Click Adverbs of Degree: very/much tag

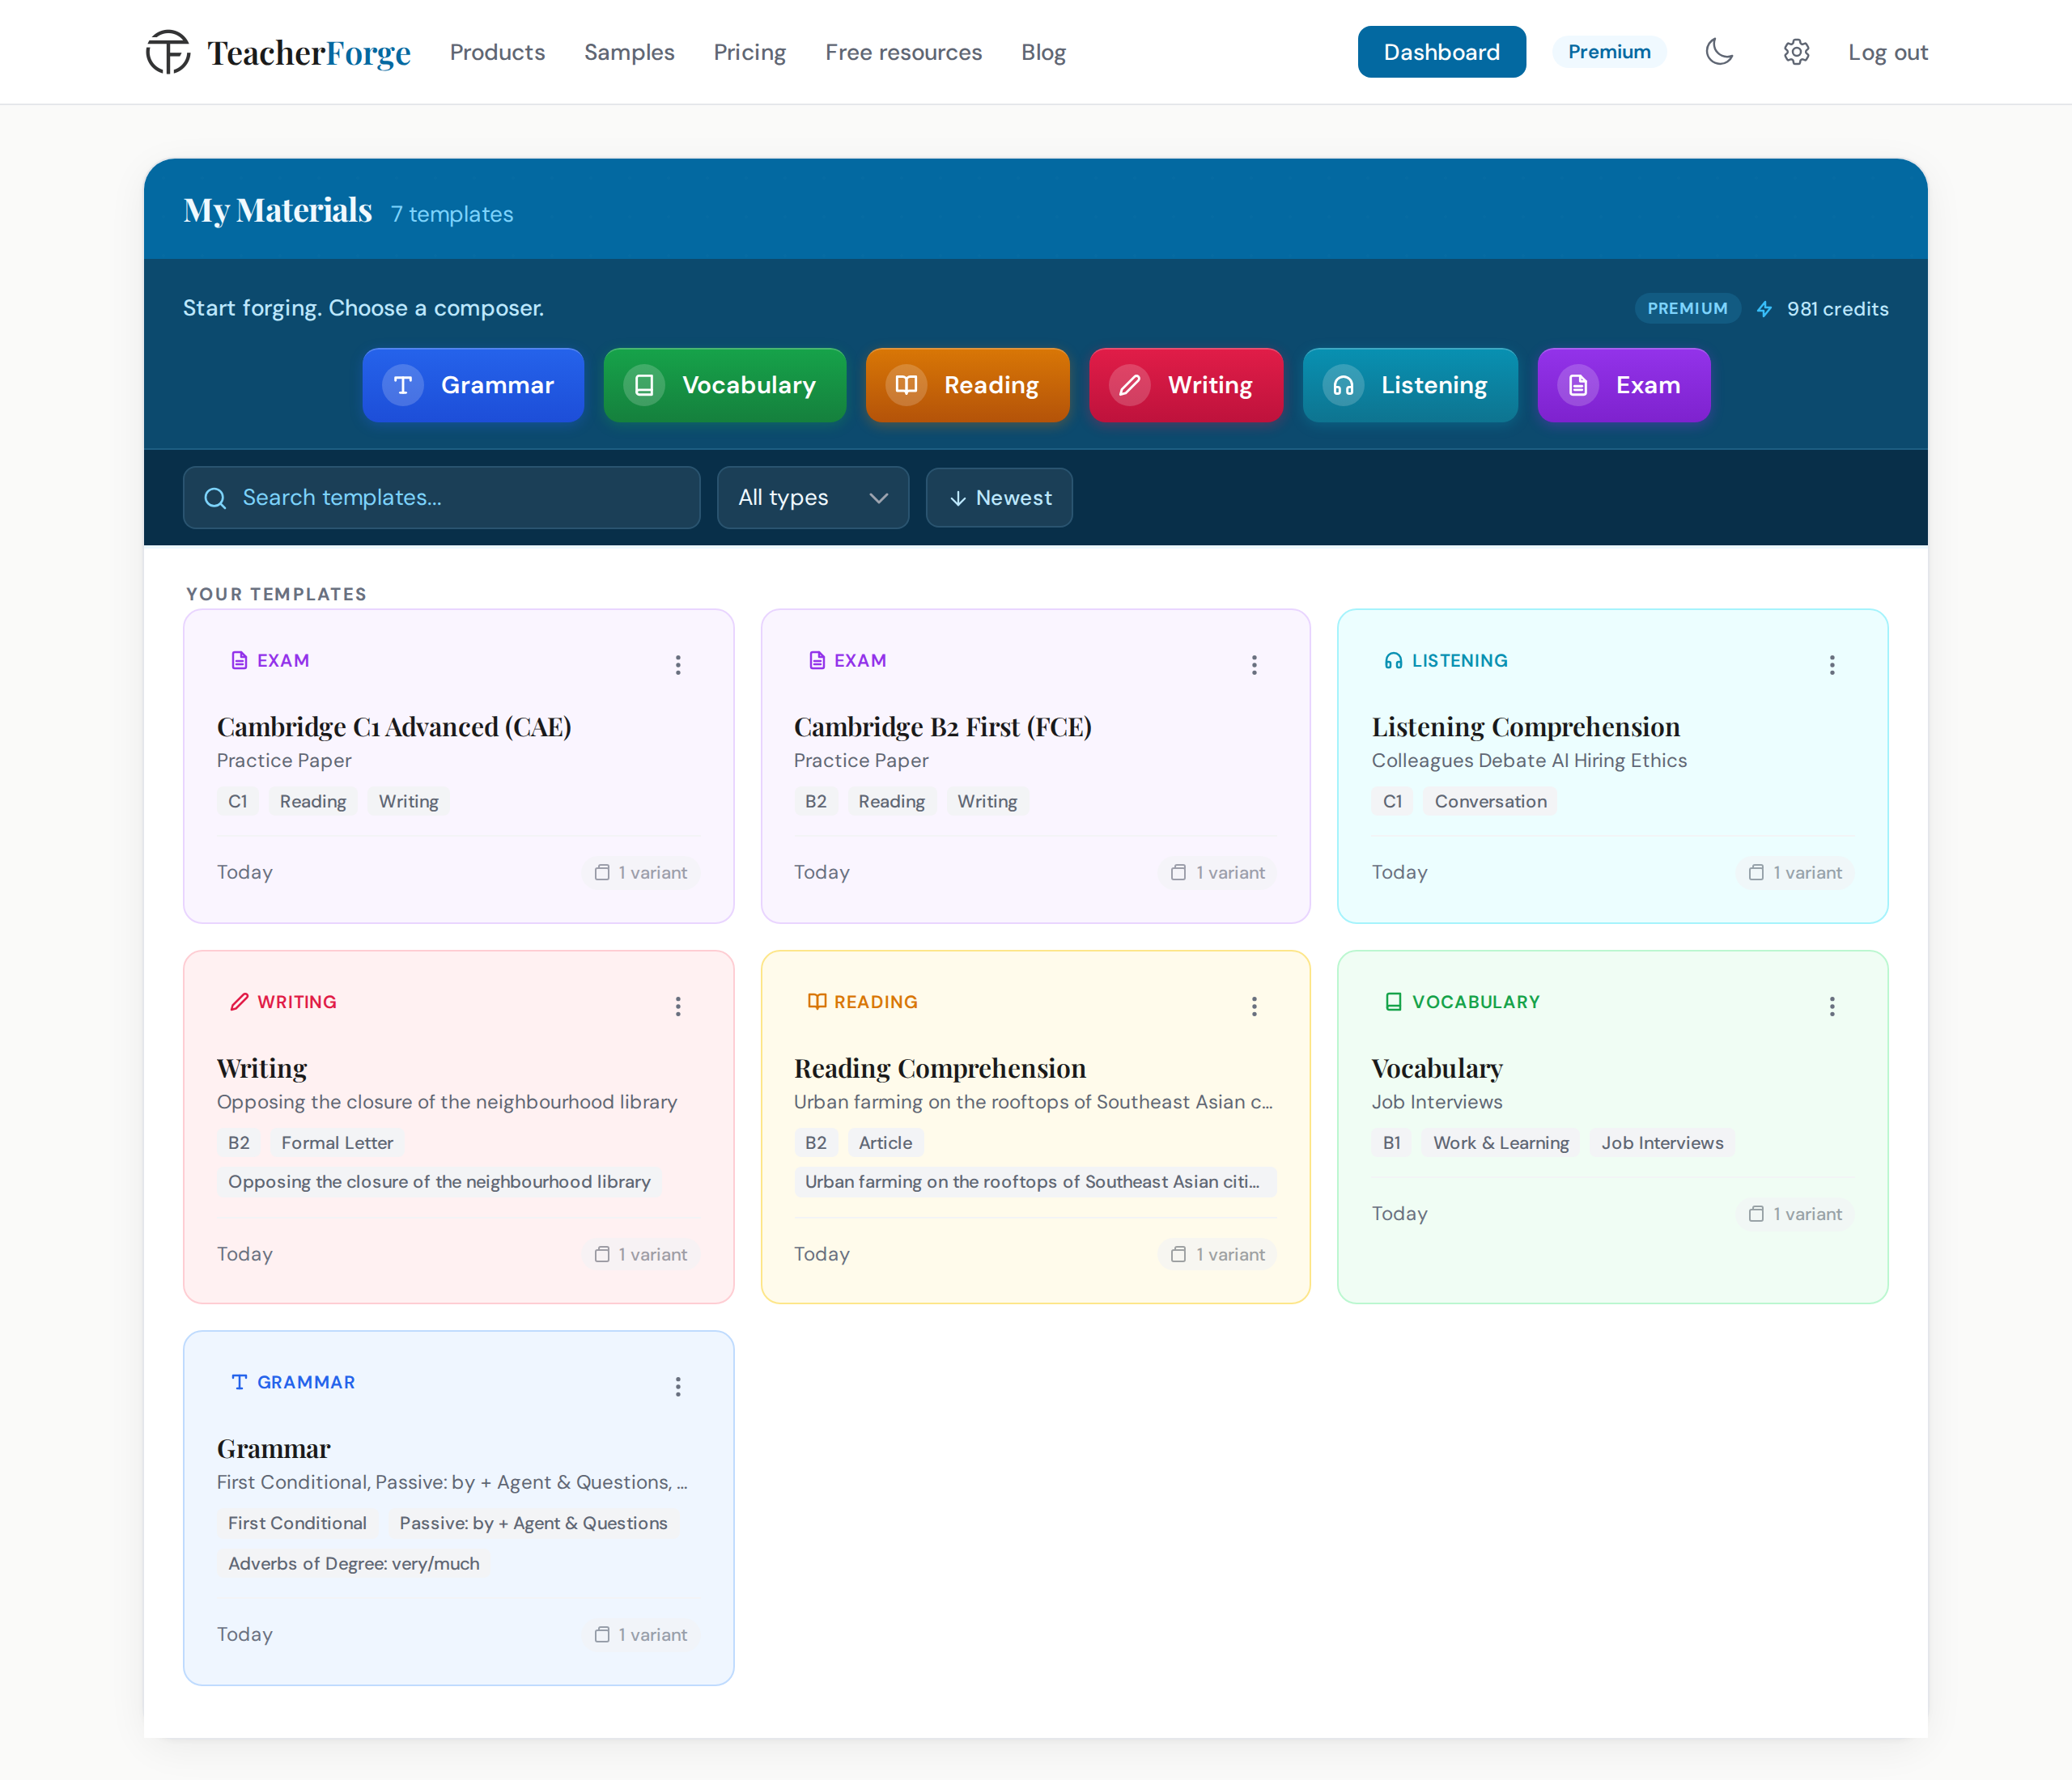(x=354, y=1563)
